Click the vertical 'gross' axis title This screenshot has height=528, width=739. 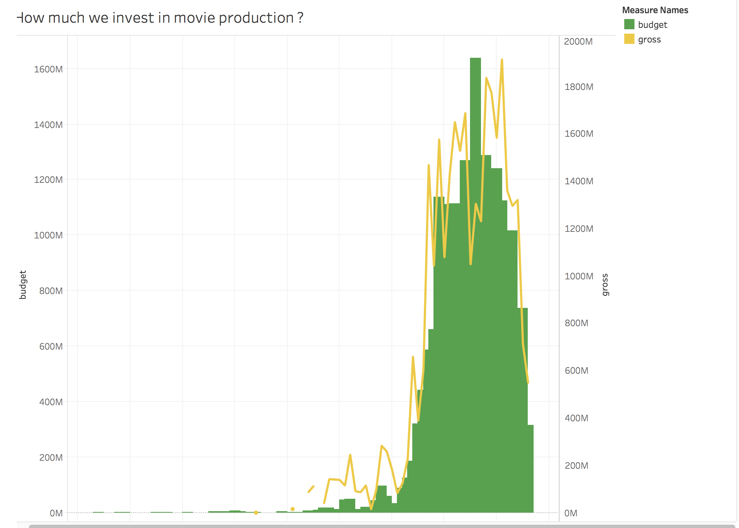pos(605,284)
